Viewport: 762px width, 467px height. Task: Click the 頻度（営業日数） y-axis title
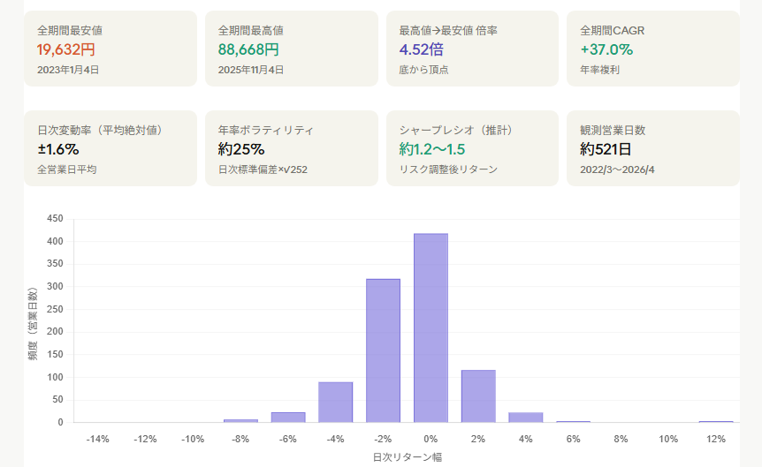coord(33,323)
